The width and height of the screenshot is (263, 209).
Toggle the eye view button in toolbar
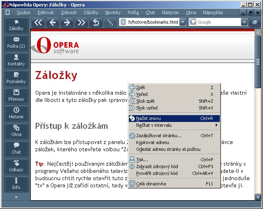[x=255, y=22]
